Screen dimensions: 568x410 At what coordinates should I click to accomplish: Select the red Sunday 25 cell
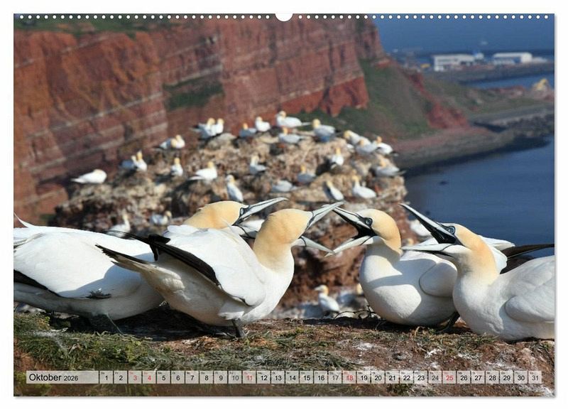(449, 377)
